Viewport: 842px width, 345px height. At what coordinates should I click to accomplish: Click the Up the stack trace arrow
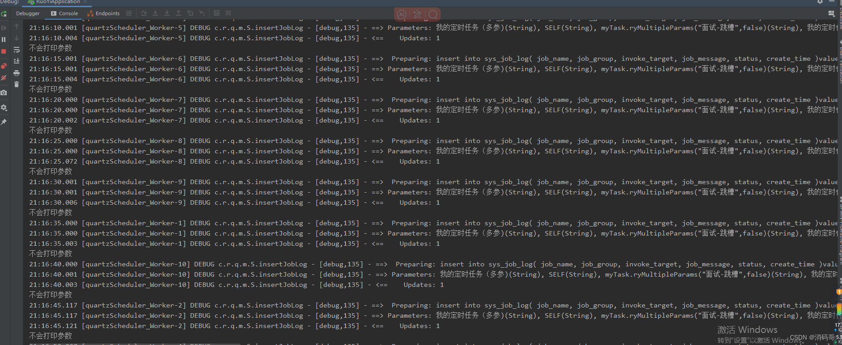click(x=17, y=26)
